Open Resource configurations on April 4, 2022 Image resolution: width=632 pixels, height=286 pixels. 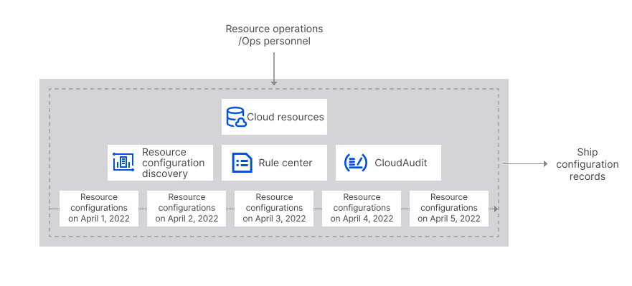pos(362,209)
